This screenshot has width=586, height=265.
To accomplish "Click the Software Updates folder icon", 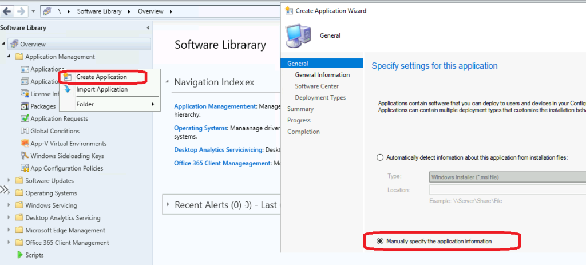I will [x=19, y=180].
